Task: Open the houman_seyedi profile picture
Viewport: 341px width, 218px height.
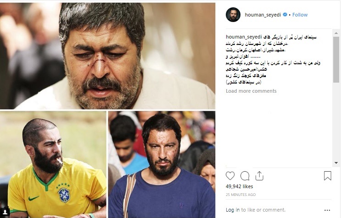Action: [x=233, y=15]
